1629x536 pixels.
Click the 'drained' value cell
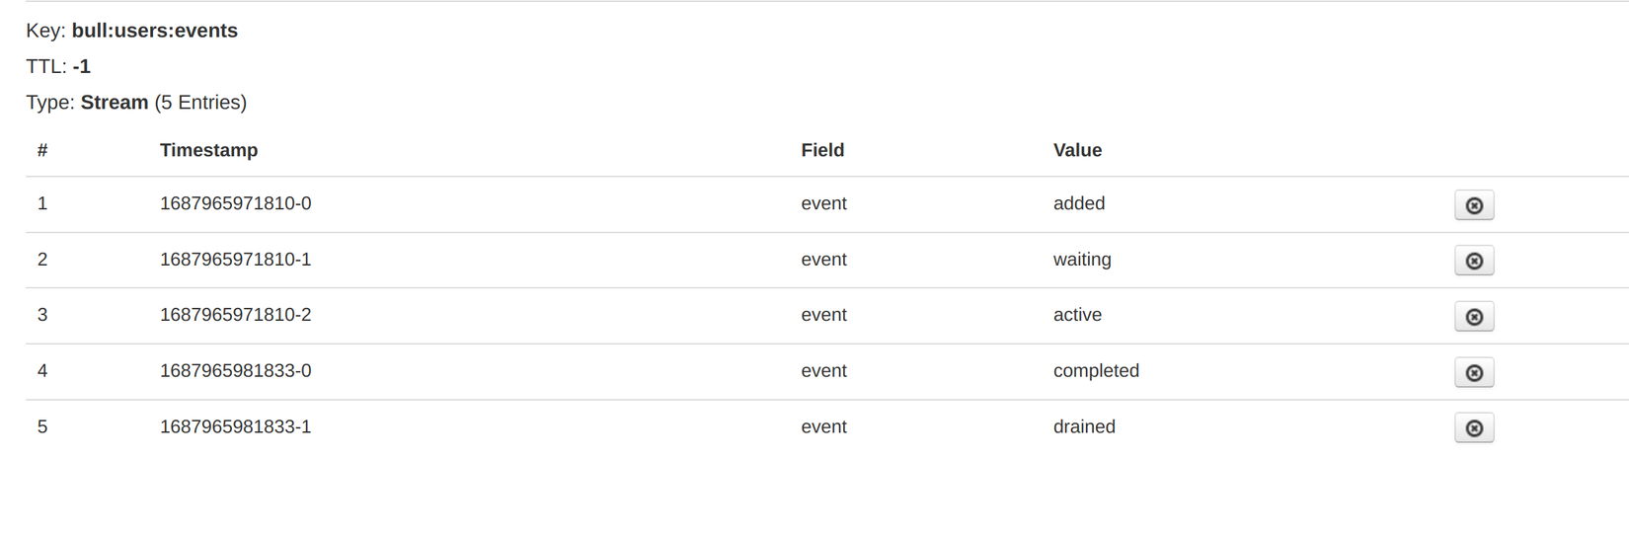pos(1084,426)
